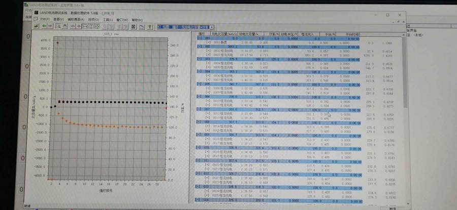457x210 pixels.
Task: Click the 恒流充入 column header
Action: [x=308, y=34]
